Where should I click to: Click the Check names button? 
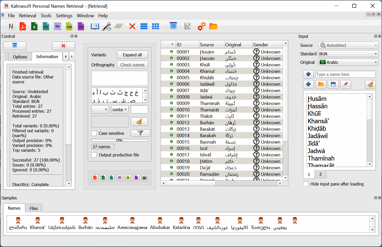coord(132,65)
